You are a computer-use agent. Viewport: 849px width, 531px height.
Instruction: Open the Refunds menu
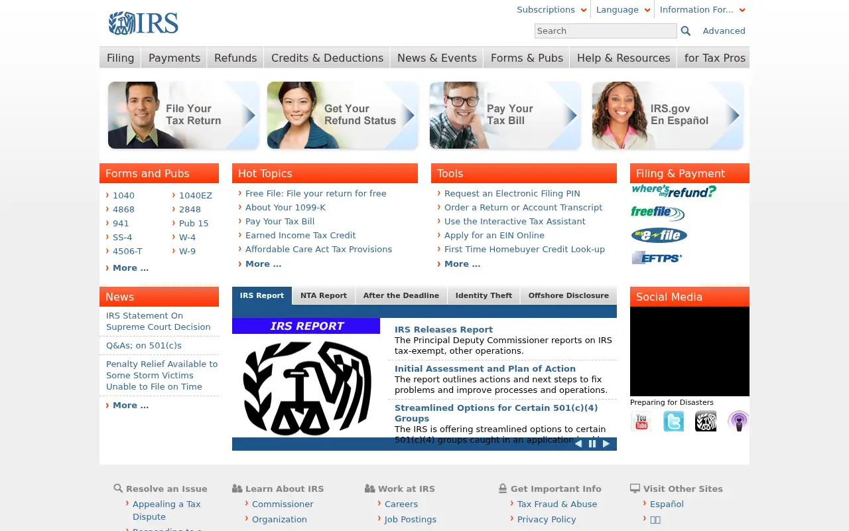coord(235,58)
